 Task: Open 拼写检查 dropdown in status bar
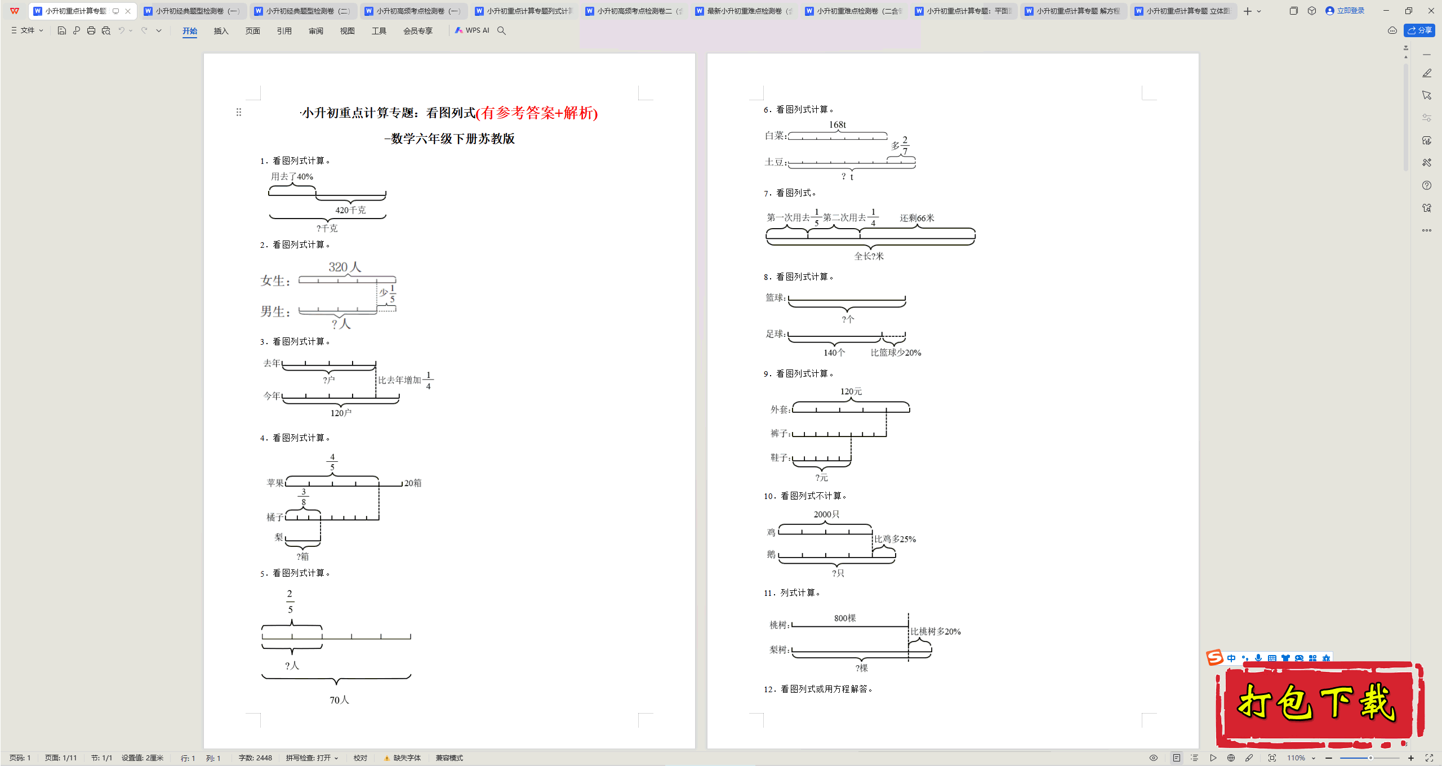click(x=312, y=758)
